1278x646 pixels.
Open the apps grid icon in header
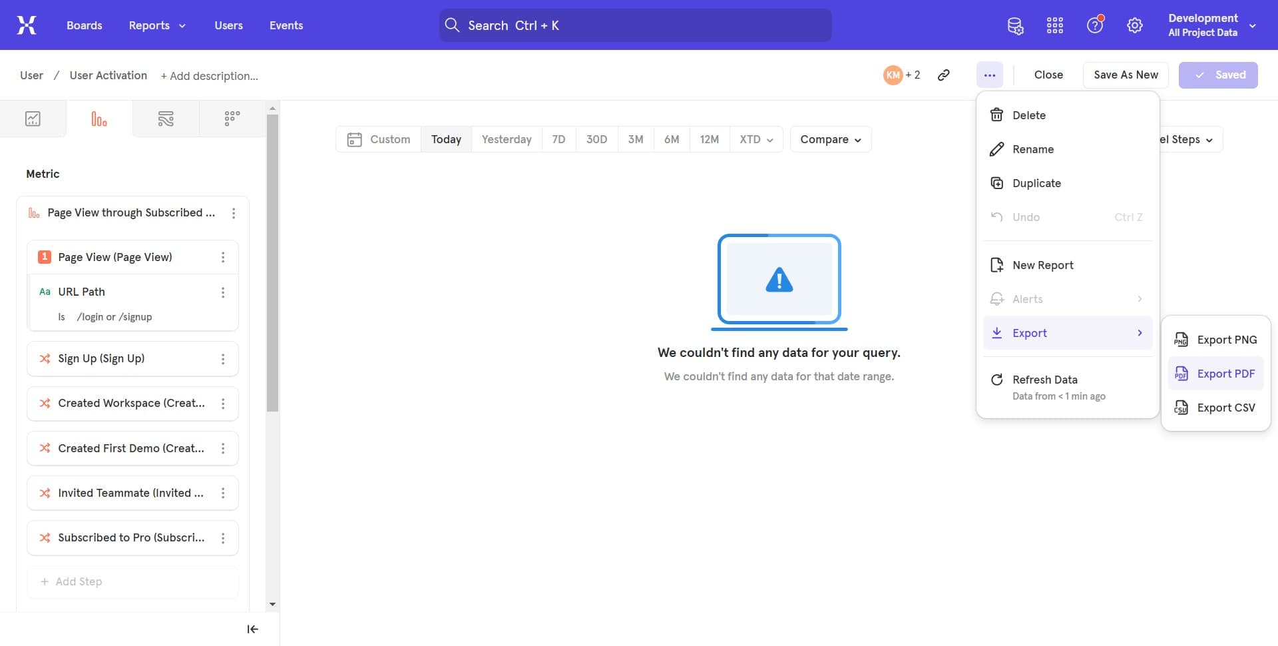pyautogui.click(x=1055, y=25)
